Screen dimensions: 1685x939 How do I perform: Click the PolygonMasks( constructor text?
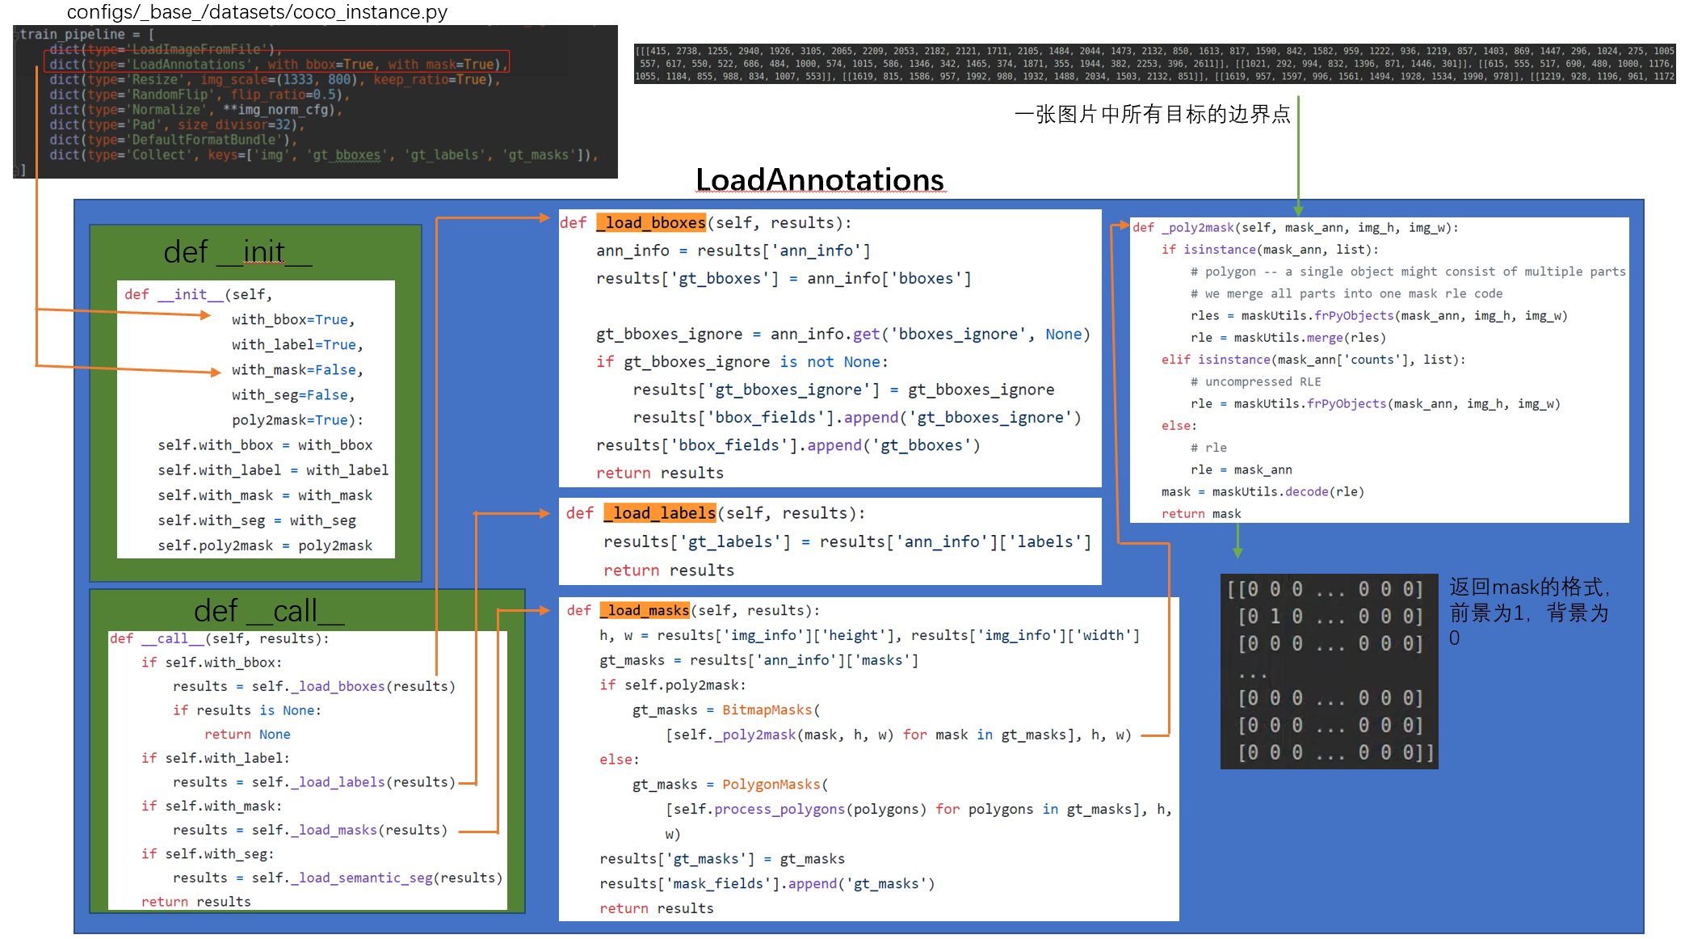click(x=775, y=784)
